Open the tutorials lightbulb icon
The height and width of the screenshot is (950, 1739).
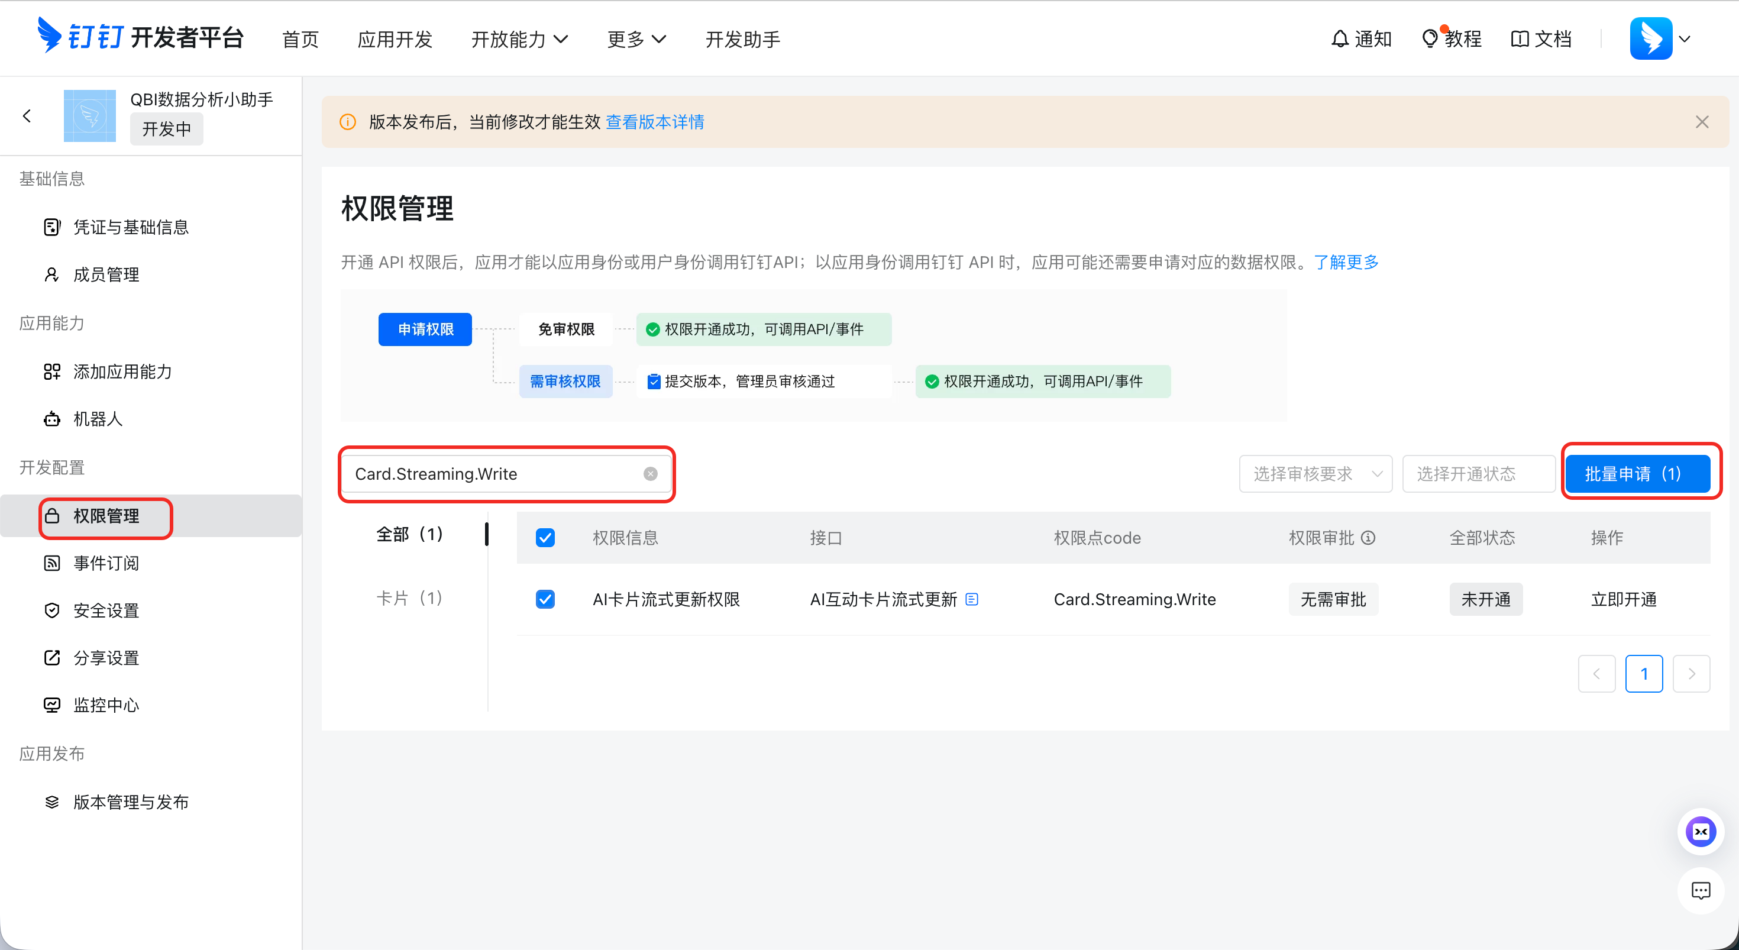point(1429,39)
